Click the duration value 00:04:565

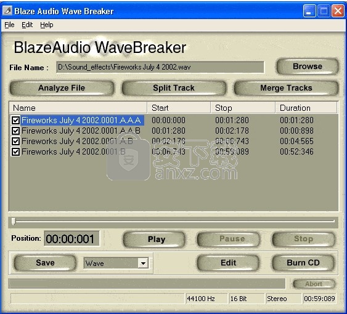click(x=296, y=142)
